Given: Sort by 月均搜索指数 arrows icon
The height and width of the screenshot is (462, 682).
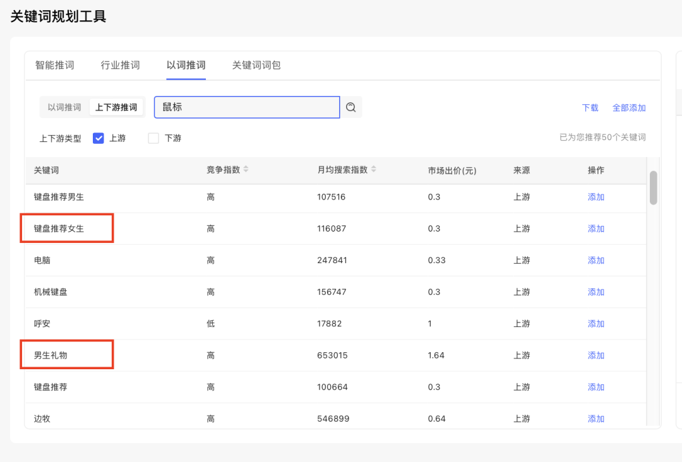Looking at the screenshot, I should (x=374, y=169).
